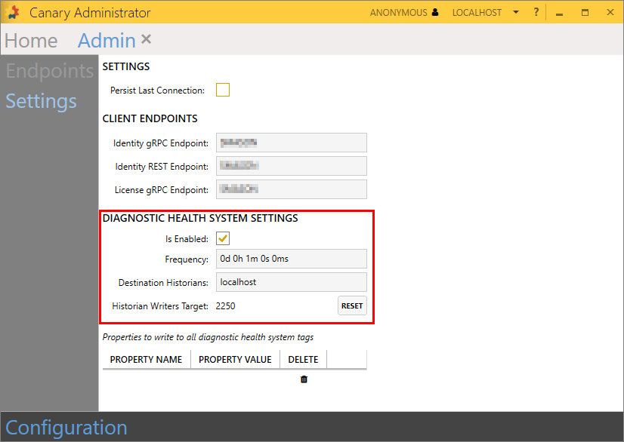Minimize the Canary Administrator window
Viewport: 624px width, 442px height.
coord(560,13)
